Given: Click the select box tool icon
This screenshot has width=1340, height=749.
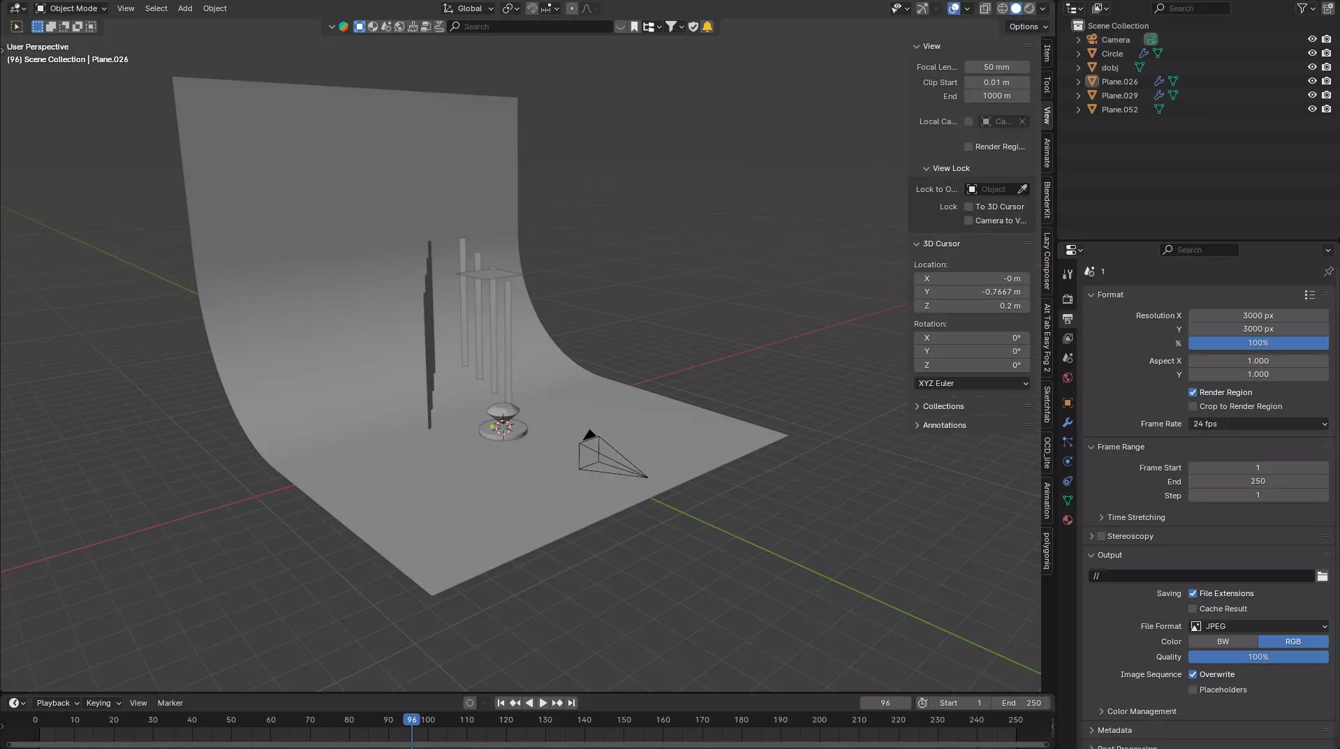Looking at the screenshot, I should (17, 27).
